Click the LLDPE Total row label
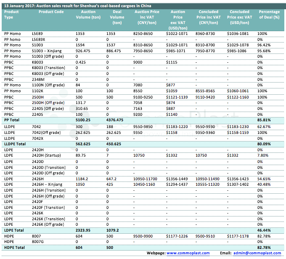This screenshot has width=286, height=259. [x=16, y=144]
